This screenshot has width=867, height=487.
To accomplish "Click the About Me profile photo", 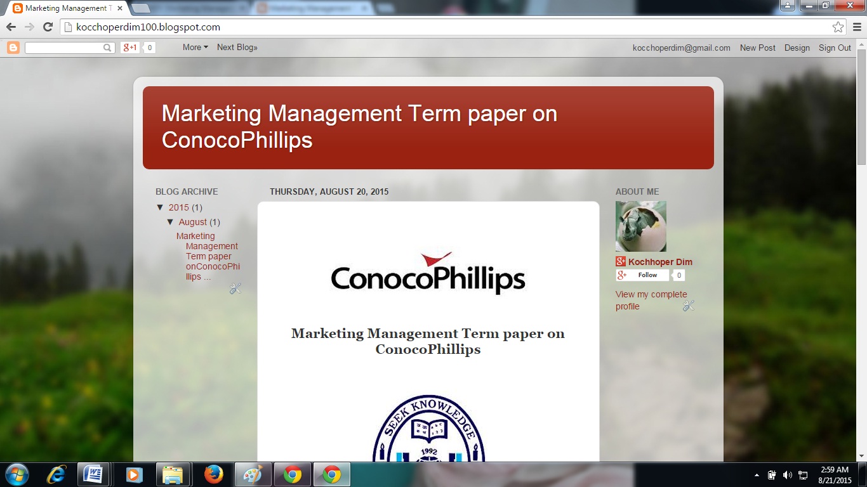I will tap(641, 226).
